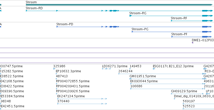Click the D09390.5prime EST label
214x110 pixels.
click(12, 91)
